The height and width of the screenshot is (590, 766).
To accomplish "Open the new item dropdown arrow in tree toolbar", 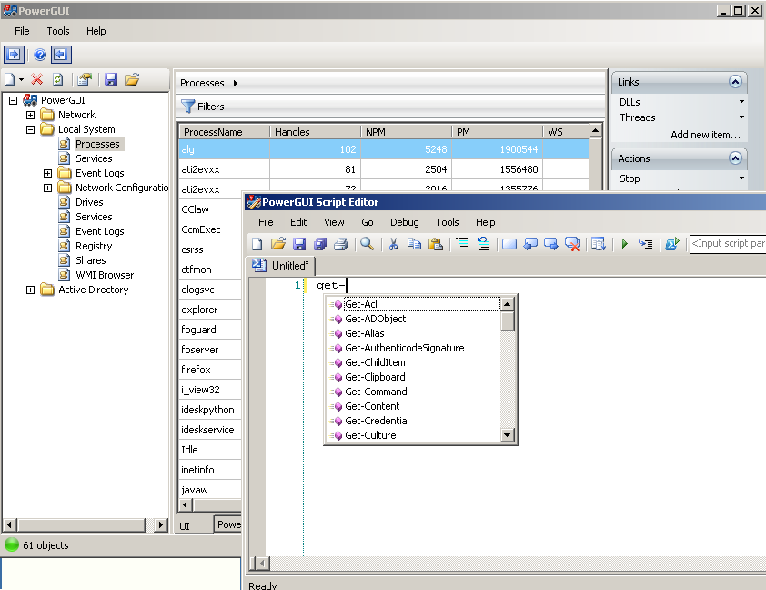I will tap(21, 80).
